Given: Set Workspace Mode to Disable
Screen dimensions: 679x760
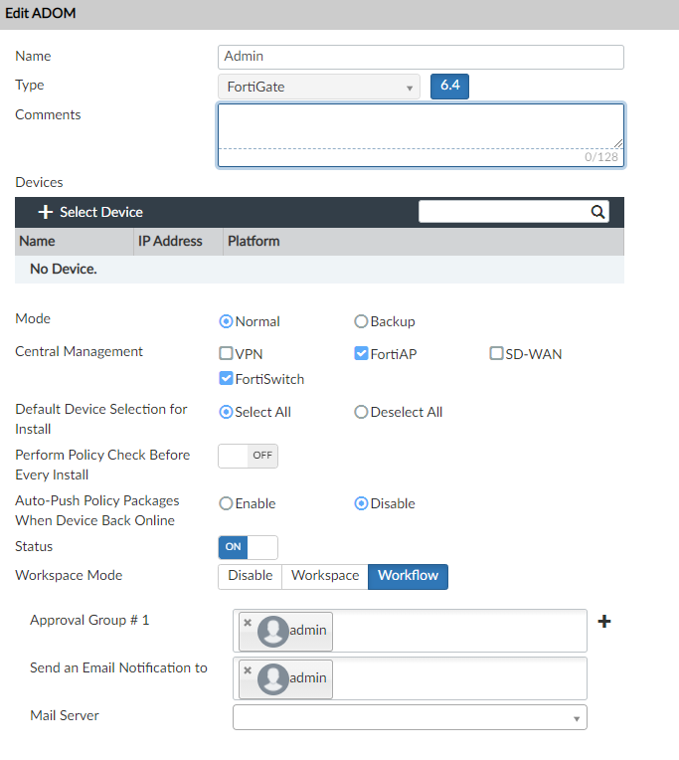Looking at the screenshot, I should (250, 577).
